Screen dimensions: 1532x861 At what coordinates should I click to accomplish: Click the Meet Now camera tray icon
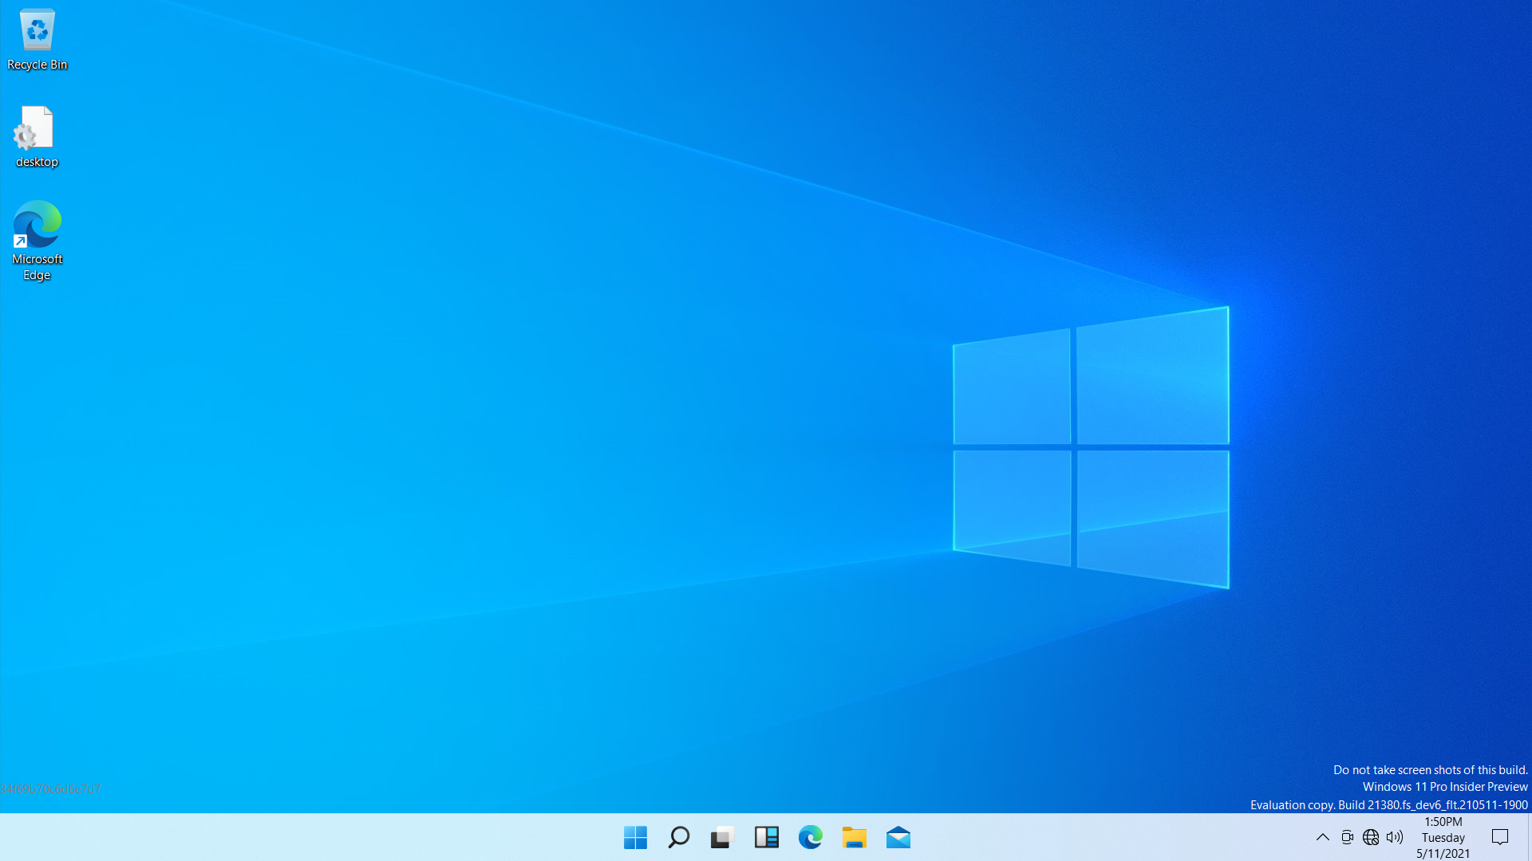(x=1347, y=837)
